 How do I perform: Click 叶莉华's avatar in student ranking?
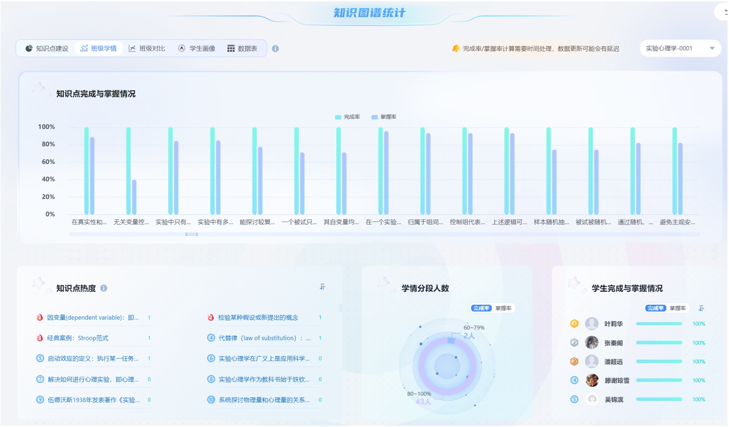pos(591,324)
